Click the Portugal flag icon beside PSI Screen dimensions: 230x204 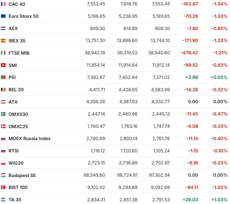tap(3, 78)
